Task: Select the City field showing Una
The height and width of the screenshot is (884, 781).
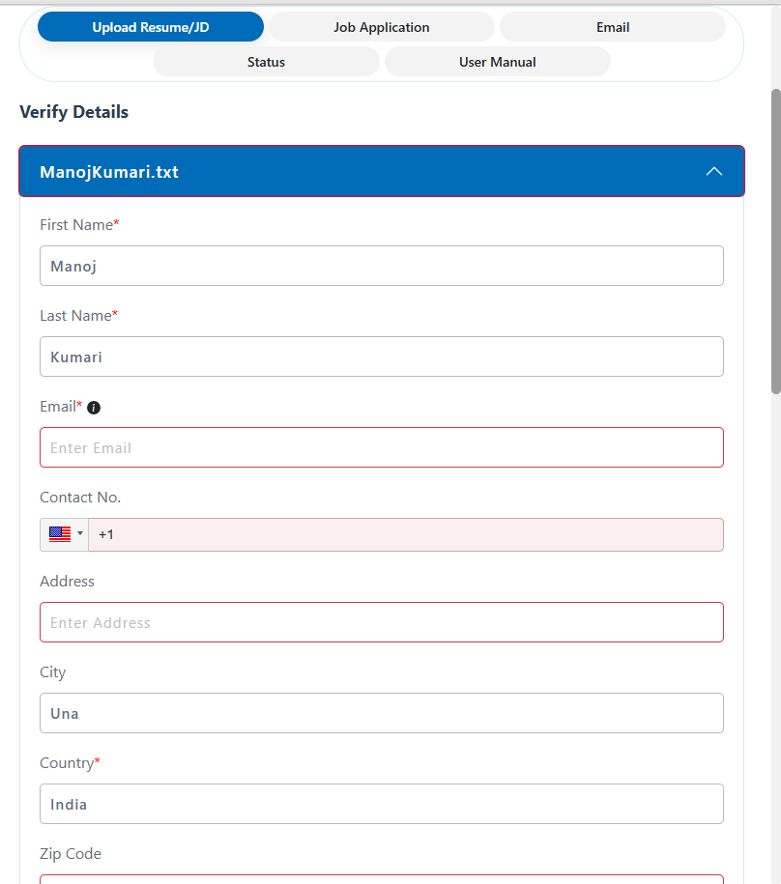Action: pos(382,713)
